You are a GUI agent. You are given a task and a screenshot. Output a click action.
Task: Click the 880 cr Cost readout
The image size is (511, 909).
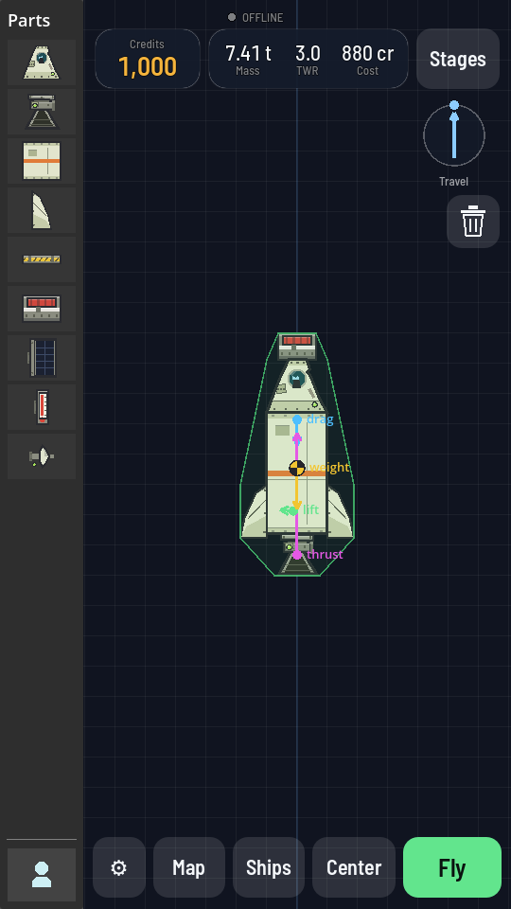pyautogui.click(x=367, y=61)
